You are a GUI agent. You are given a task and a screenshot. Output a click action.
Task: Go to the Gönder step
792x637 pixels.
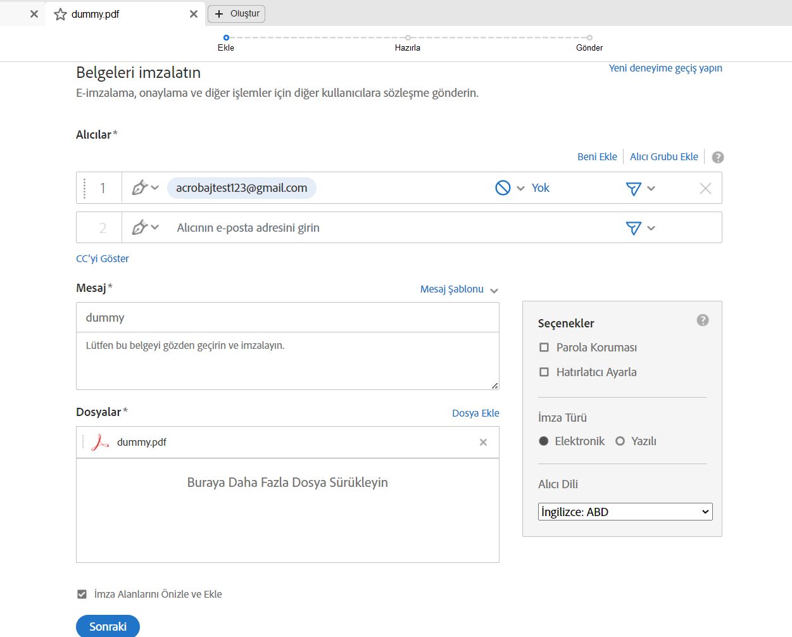[x=589, y=43]
